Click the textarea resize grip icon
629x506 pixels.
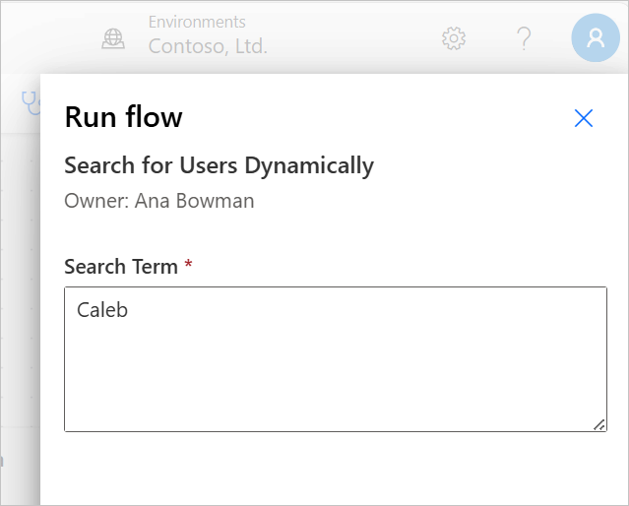[598, 424]
